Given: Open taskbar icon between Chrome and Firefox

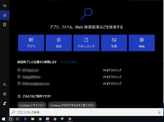Looking at the screenshot, I should [62, 119].
